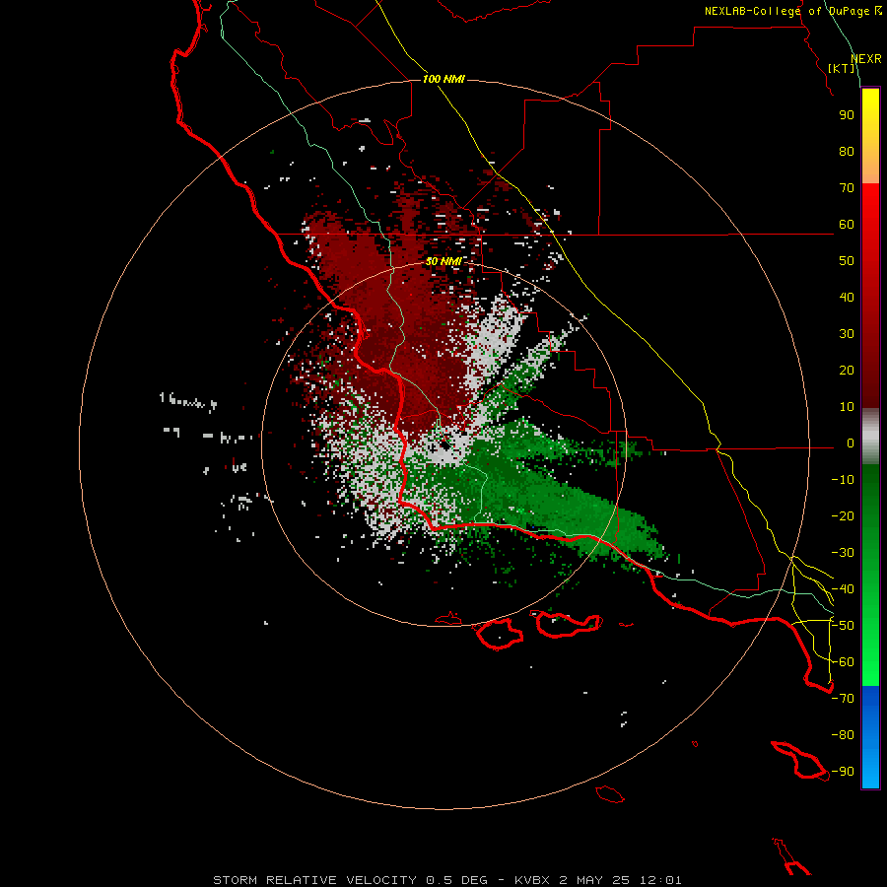This screenshot has width=887, height=887.
Task: Click the -70 value on velocity scale
Action: 843,699
